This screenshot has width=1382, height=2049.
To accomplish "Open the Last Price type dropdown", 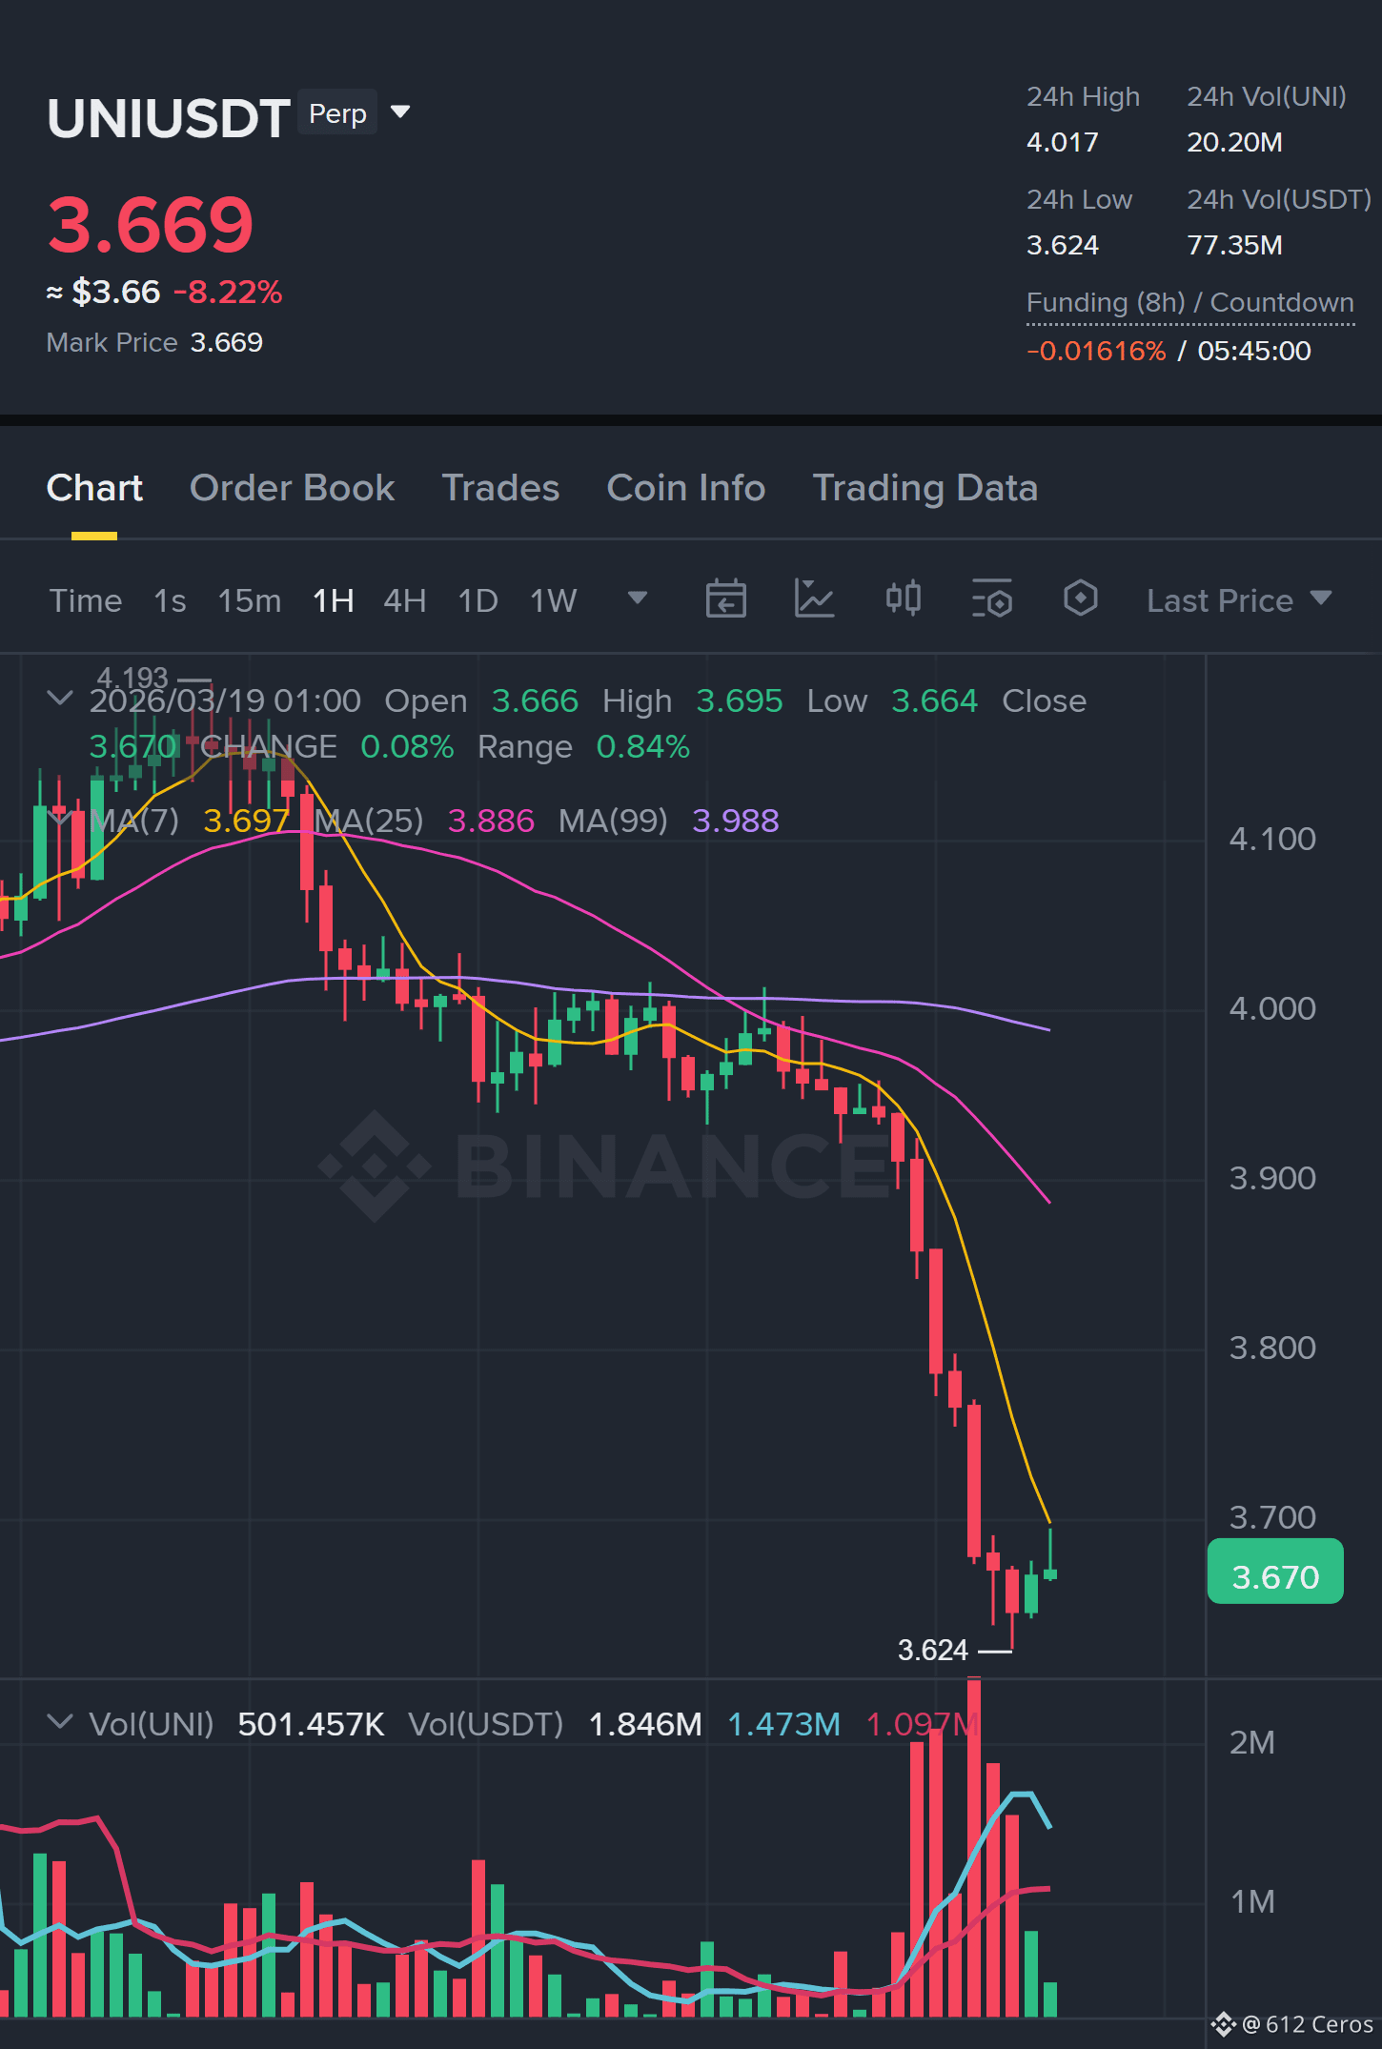I will point(1239,600).
